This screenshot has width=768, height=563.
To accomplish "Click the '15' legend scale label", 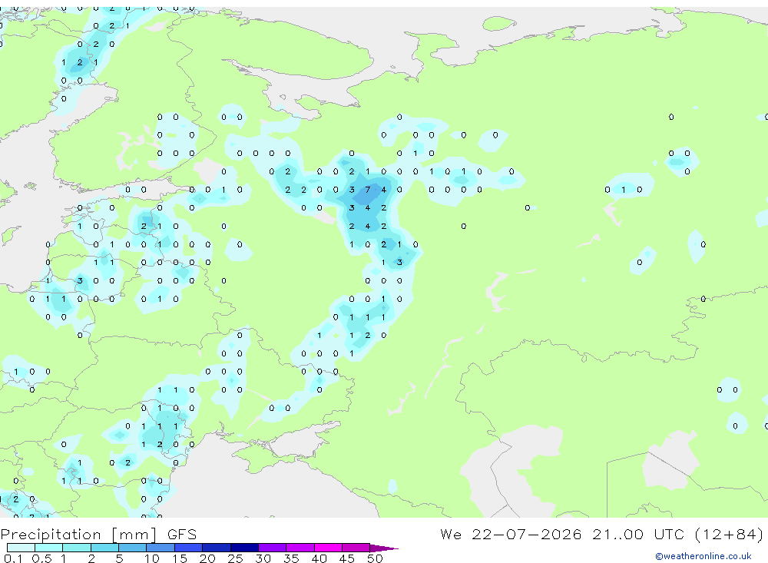I will point(180,558).
